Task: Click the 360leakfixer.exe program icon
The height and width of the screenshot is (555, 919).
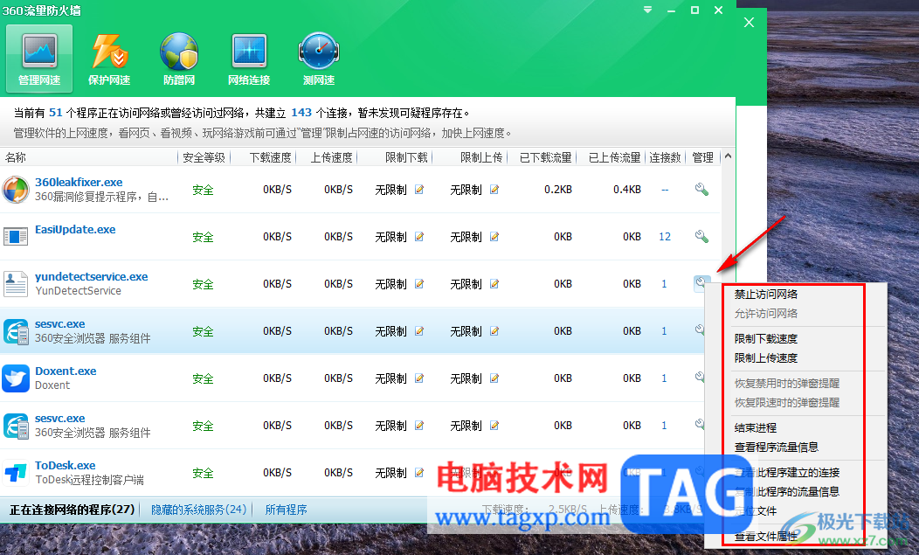Action: click(x=15, y=190)
